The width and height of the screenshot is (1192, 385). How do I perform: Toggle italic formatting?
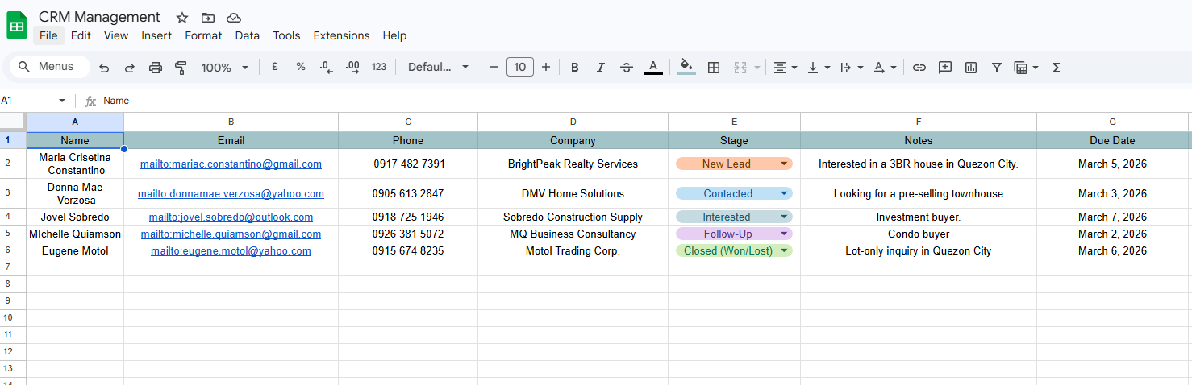[x=601, y=68]
